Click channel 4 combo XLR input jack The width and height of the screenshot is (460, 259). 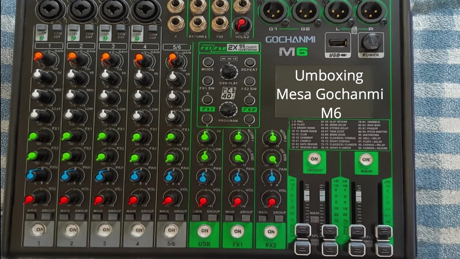146,10
